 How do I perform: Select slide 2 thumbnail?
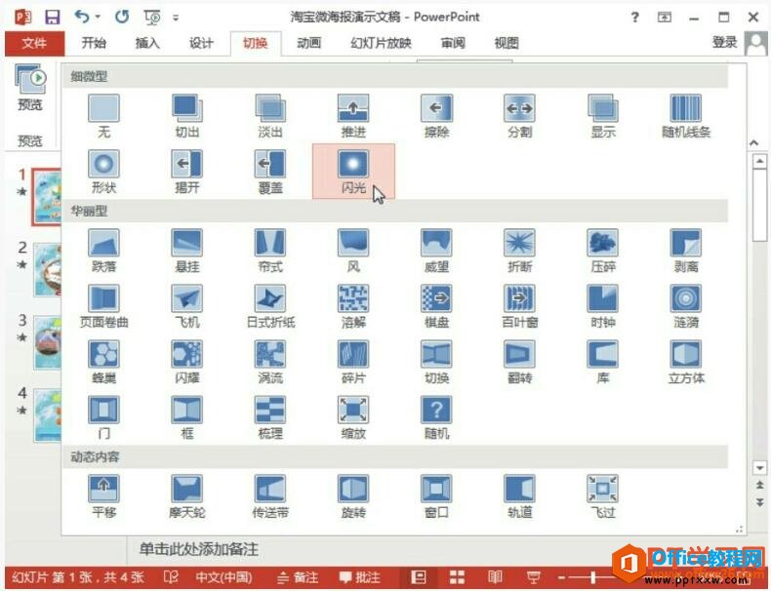pyautogui.click(x=48, y=270)
